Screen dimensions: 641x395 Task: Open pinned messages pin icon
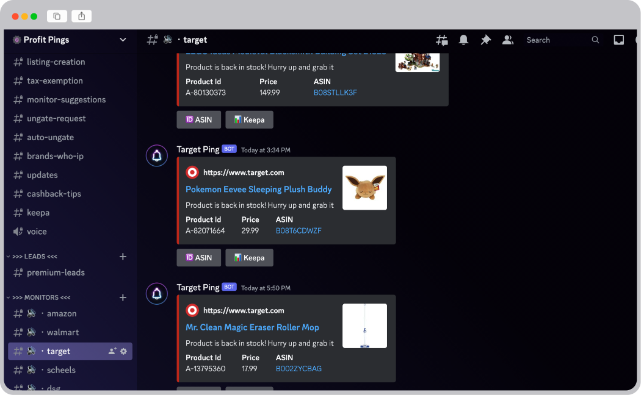coord(485,40)
